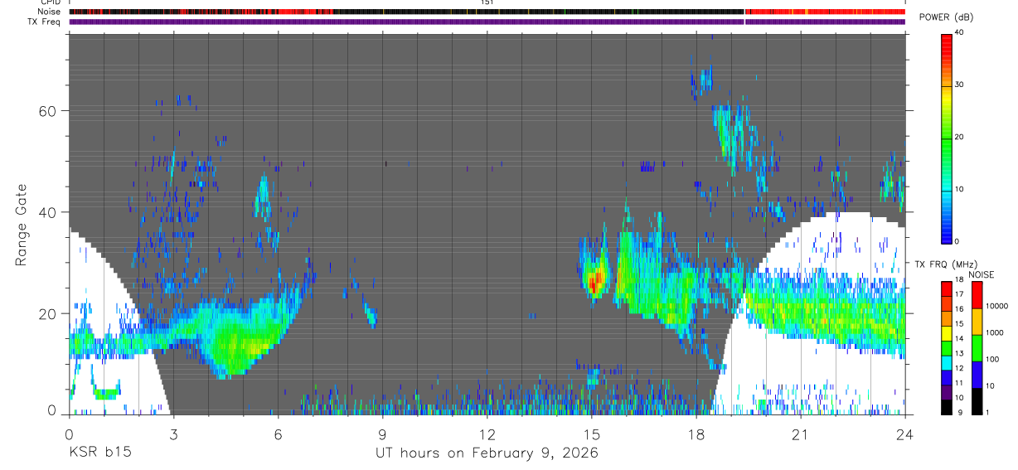The height and width of the screenshot is (470, 1018).
Task: Click the red high-power echo near 15 UT
Action: pyautogui.click(x=594, y=281)
